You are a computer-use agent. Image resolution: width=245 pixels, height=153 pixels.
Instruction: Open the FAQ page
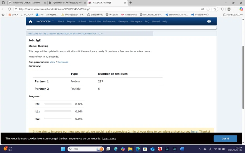click(147, 22)
